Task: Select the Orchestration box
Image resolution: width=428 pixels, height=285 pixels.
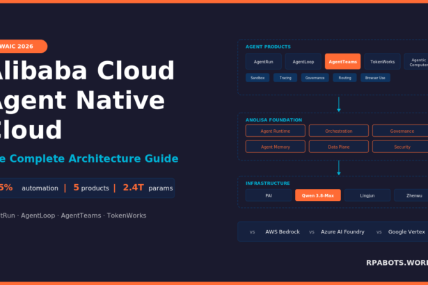Action: tap(339, 131)
